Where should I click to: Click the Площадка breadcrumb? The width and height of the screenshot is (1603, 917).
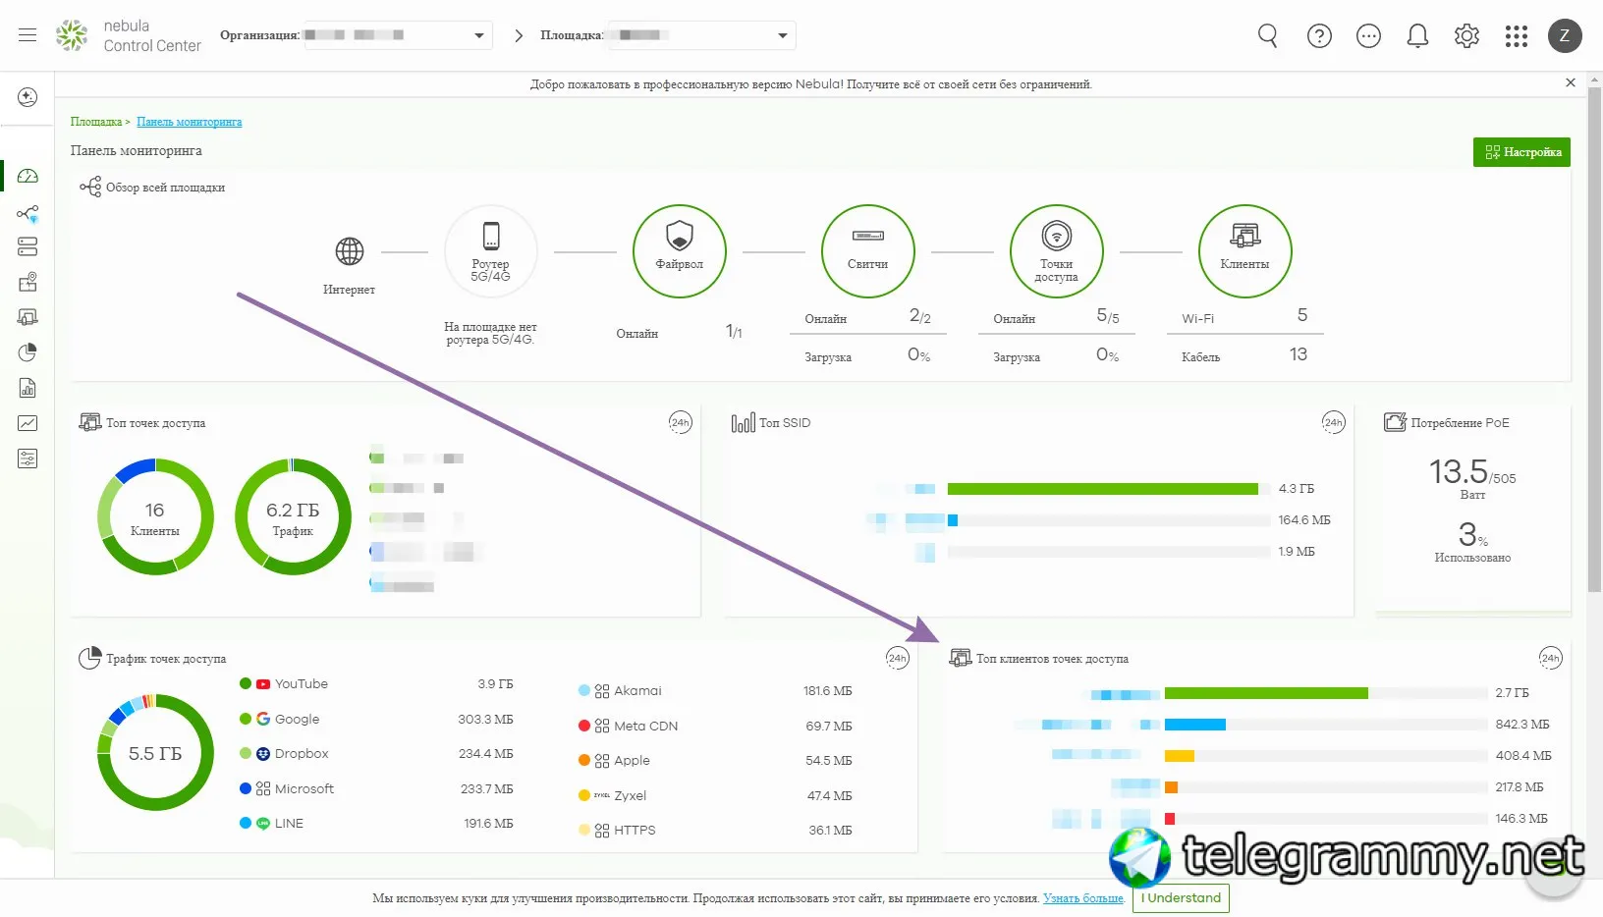click(96, 122)
